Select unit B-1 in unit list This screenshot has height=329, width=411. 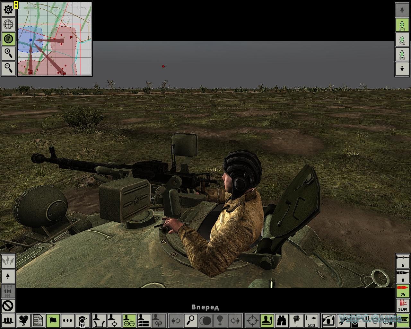[x=402, y=25]
